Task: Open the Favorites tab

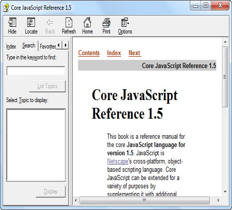Action: pyautogui.click(x=47, y=46)
